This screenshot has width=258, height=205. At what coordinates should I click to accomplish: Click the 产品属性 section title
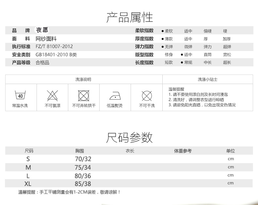click(129, 17)
